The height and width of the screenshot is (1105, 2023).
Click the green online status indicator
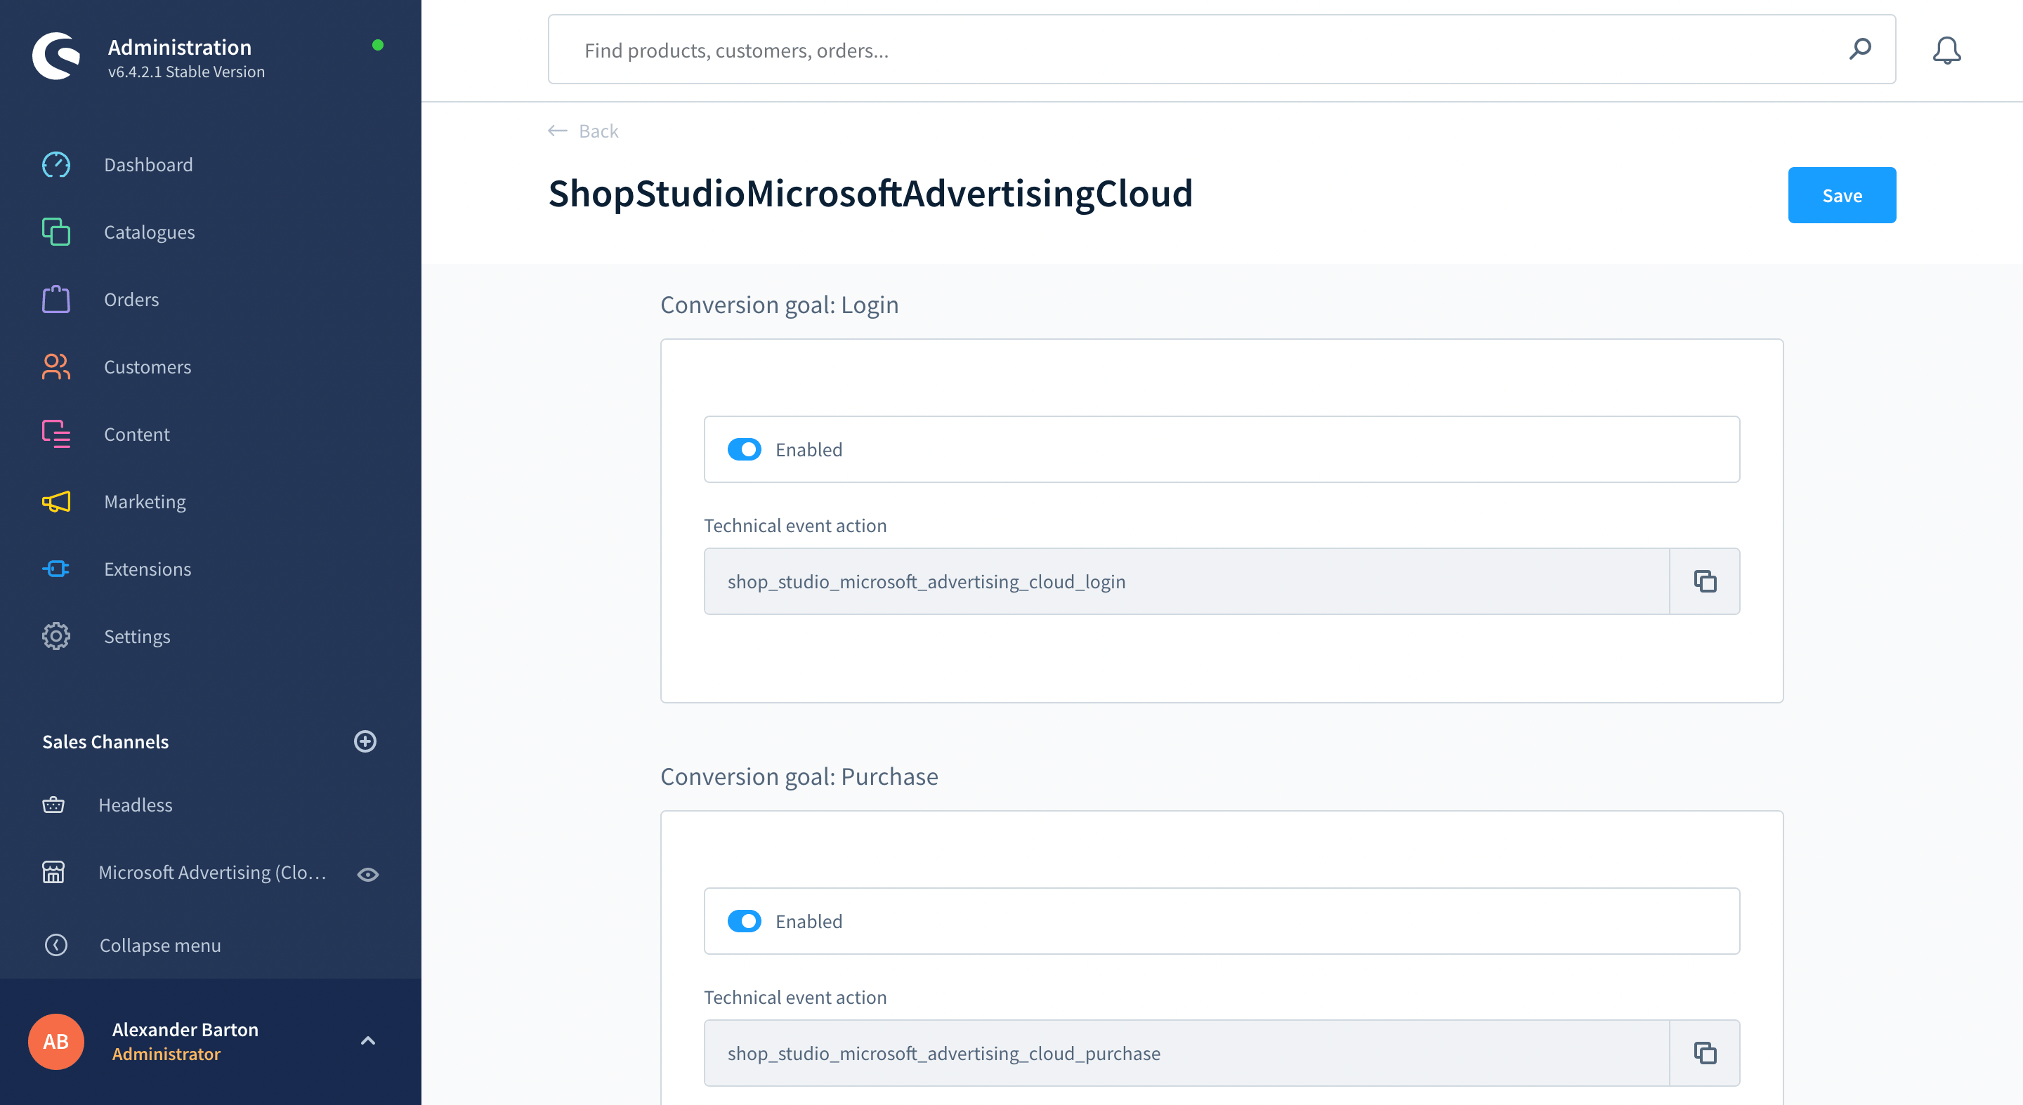[378, 46]
